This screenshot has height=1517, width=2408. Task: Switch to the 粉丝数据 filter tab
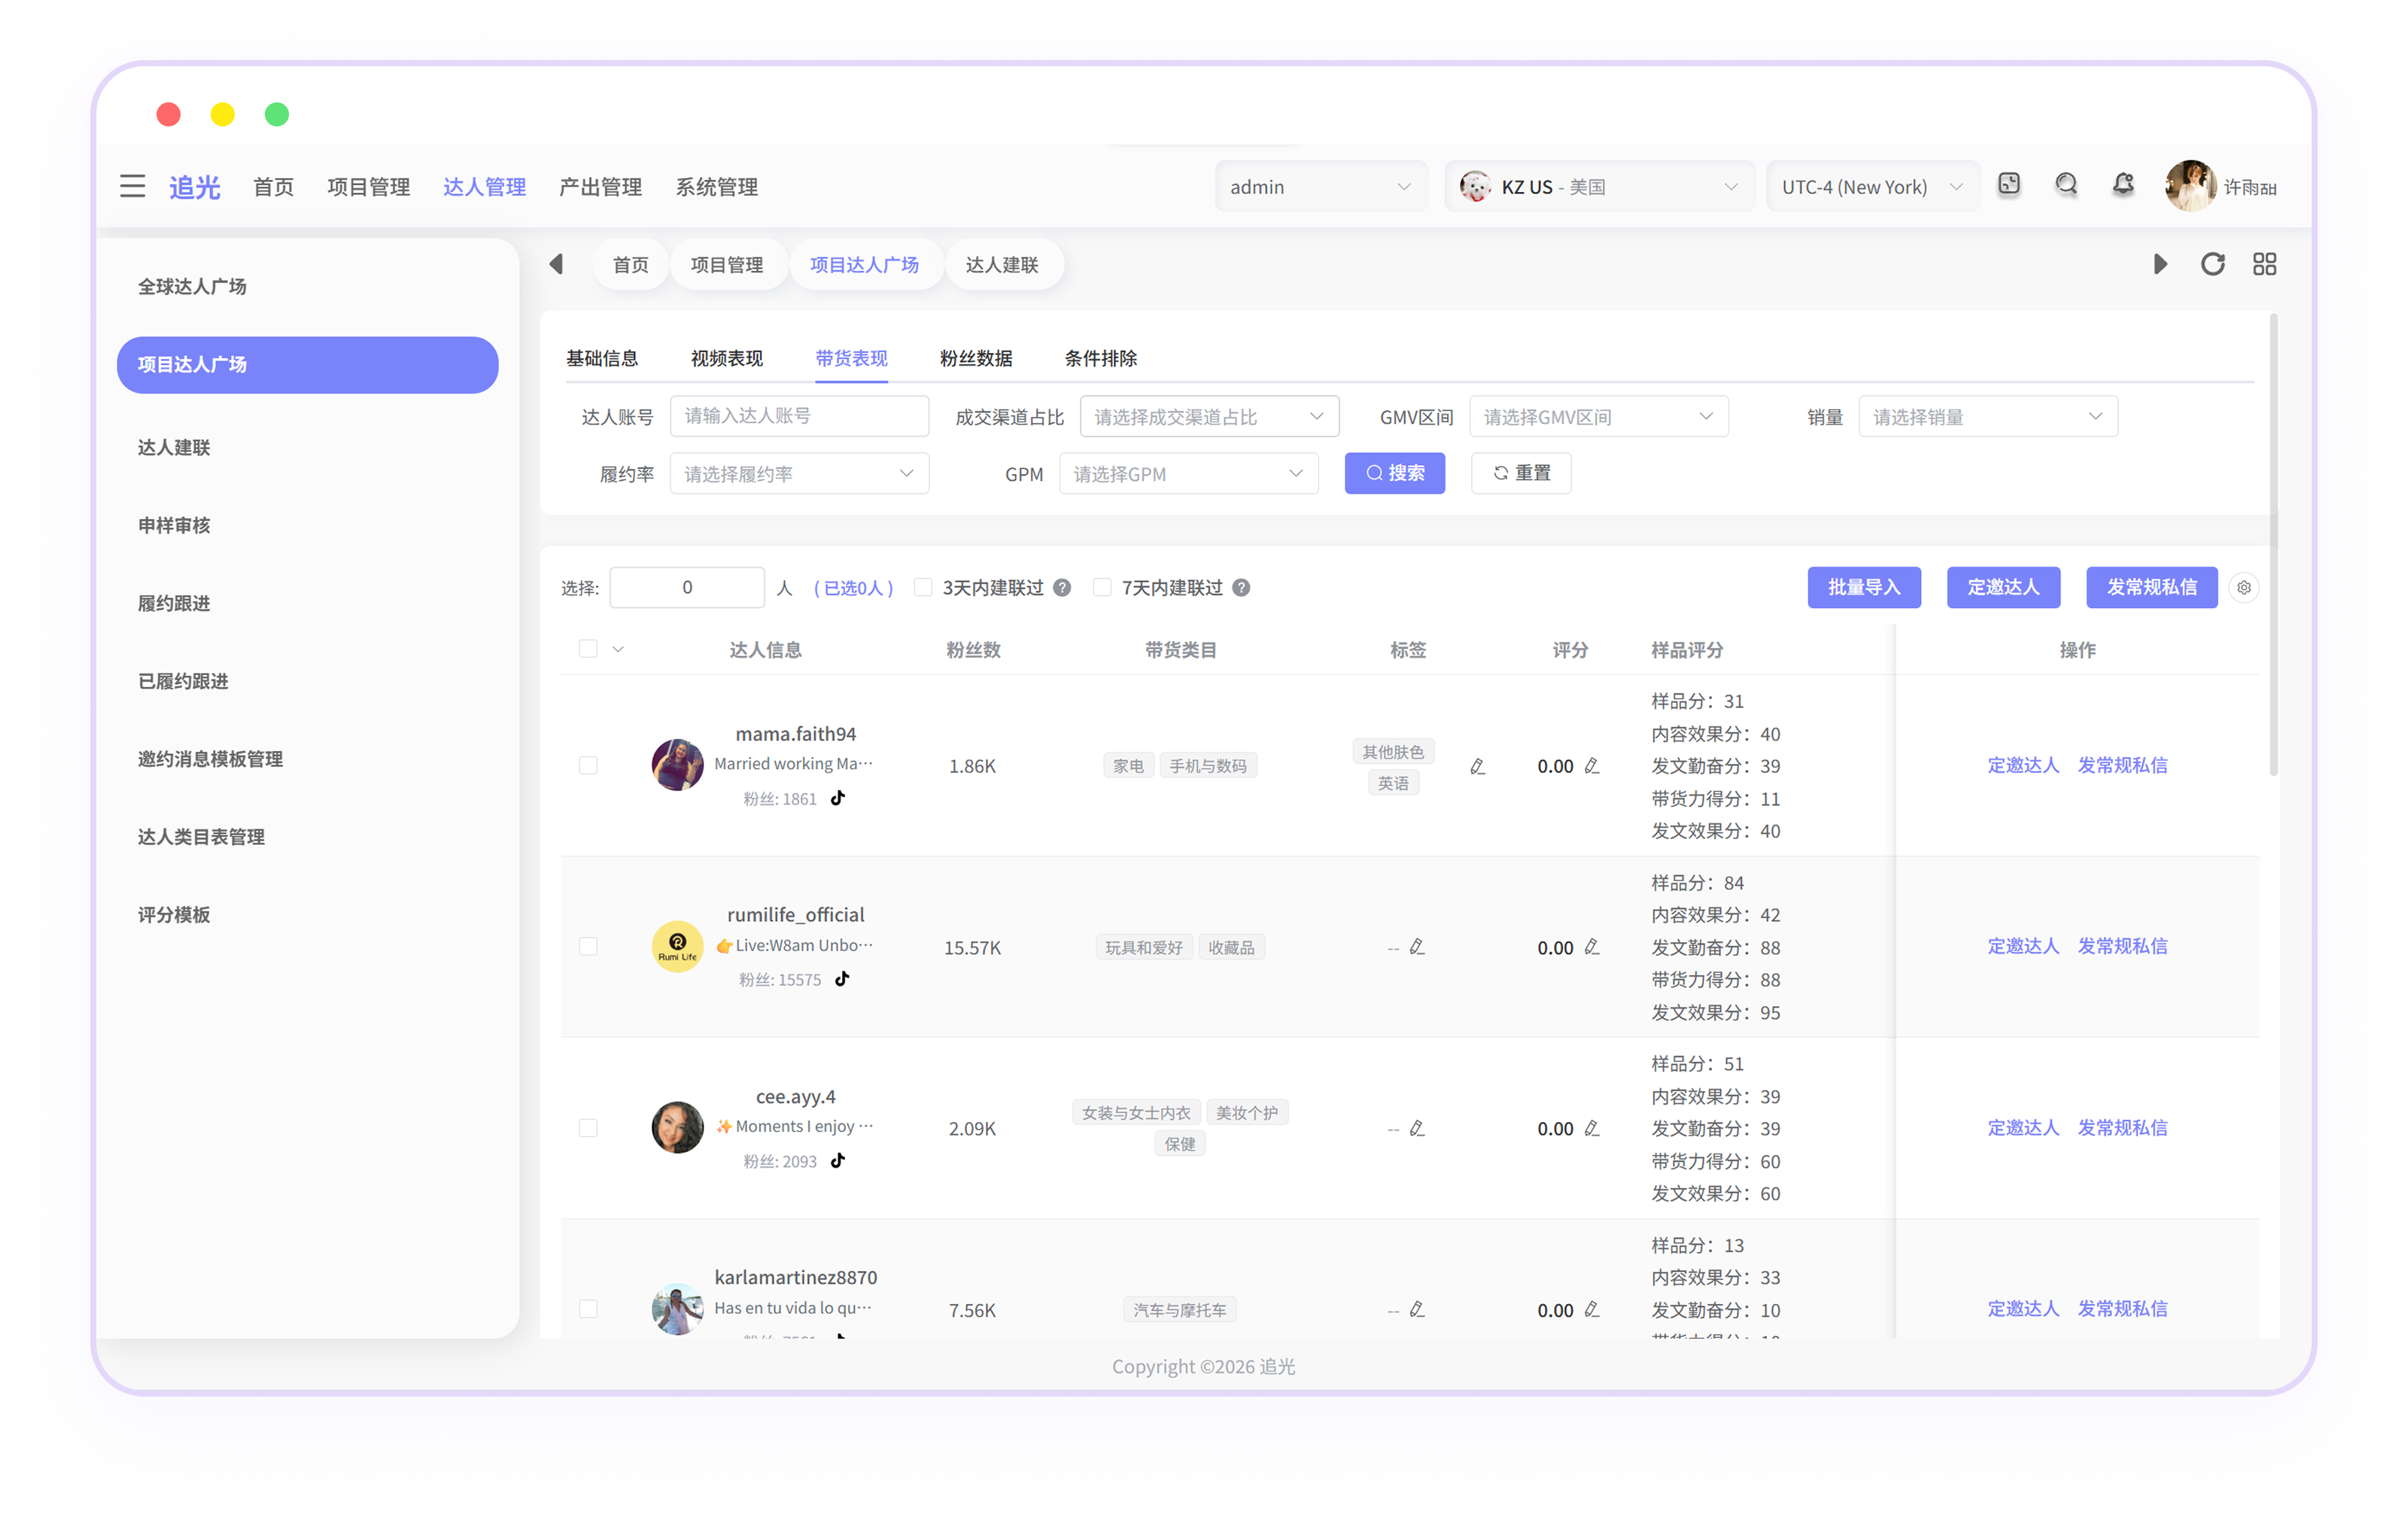(976, 358)
